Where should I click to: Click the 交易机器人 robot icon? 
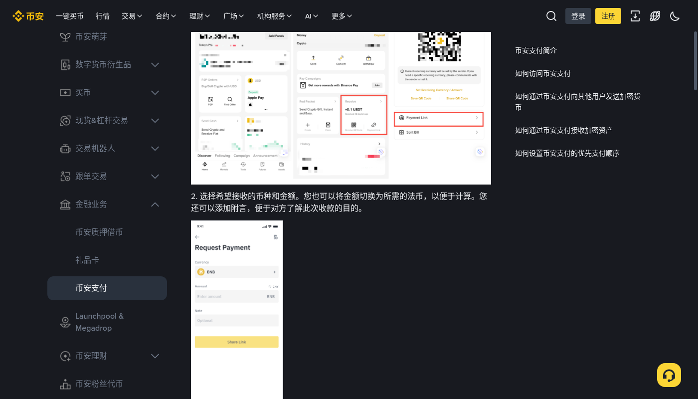pyautogui.click(x=65, y=149)
